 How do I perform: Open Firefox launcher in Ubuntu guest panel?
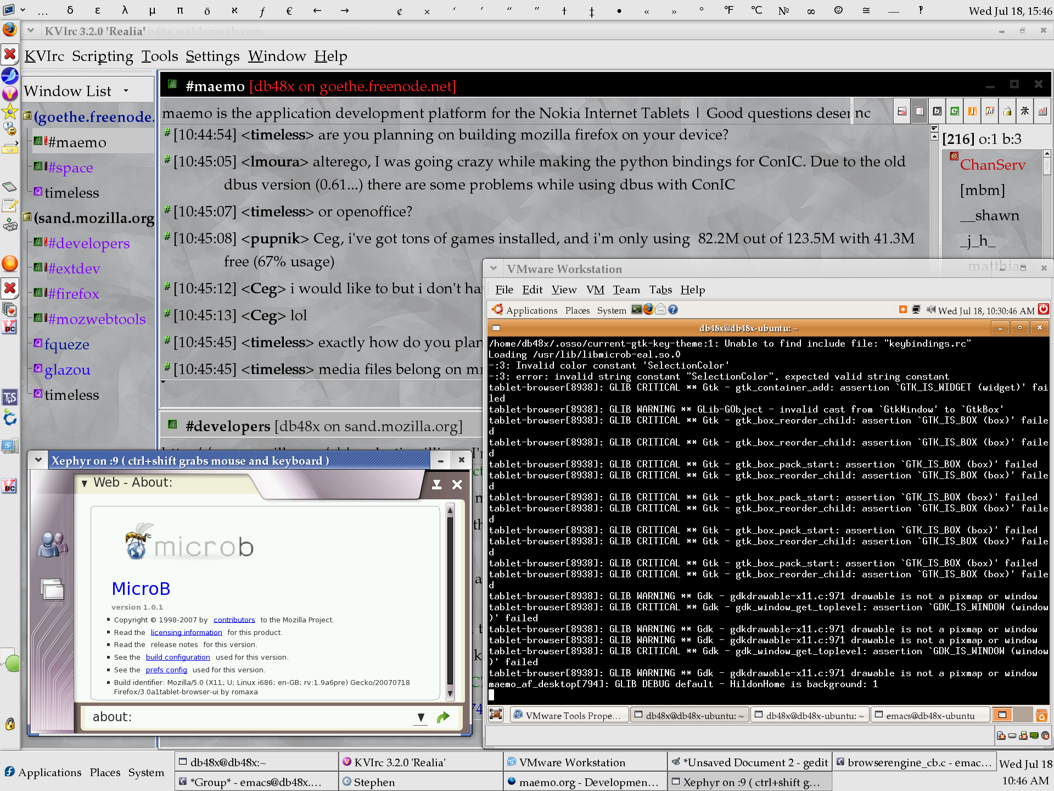pyautogui.click(x=649, y=310)
